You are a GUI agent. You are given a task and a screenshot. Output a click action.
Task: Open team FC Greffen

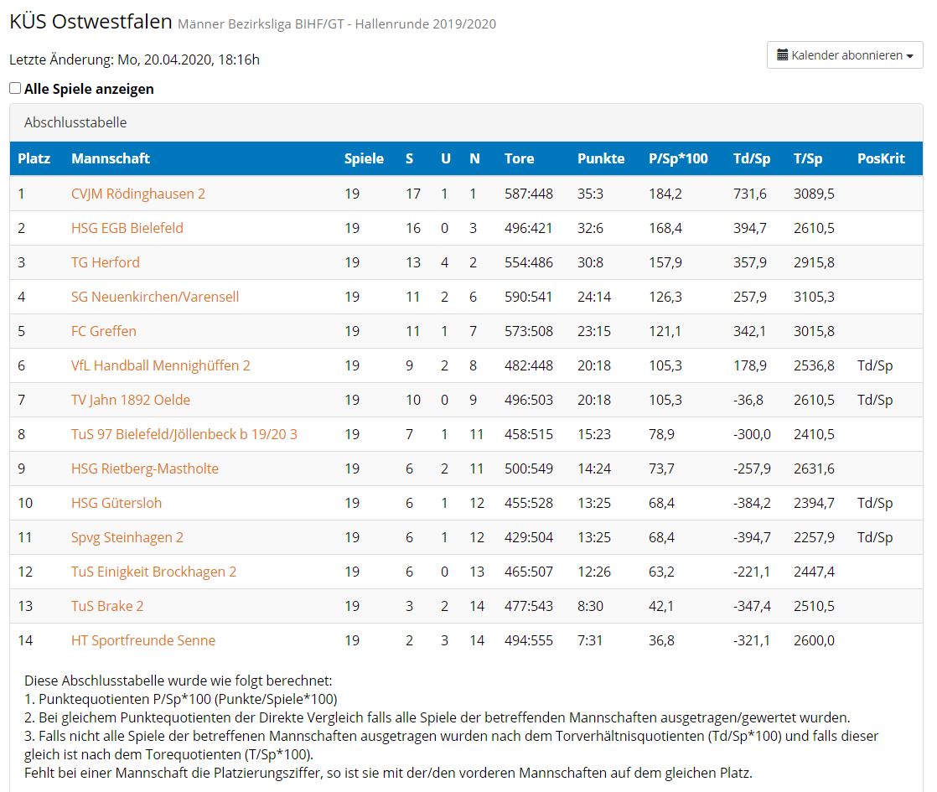[103, 331]
